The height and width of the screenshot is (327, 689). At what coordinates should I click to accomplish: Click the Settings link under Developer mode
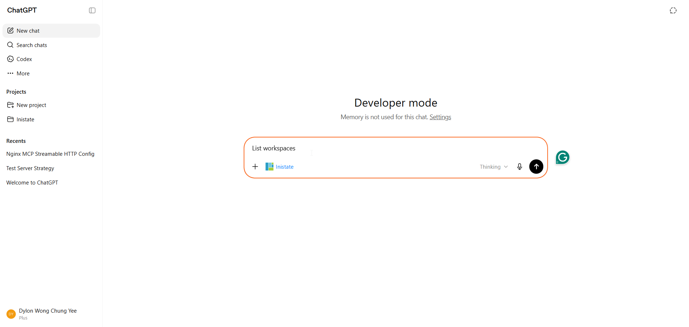coord(440,117)
